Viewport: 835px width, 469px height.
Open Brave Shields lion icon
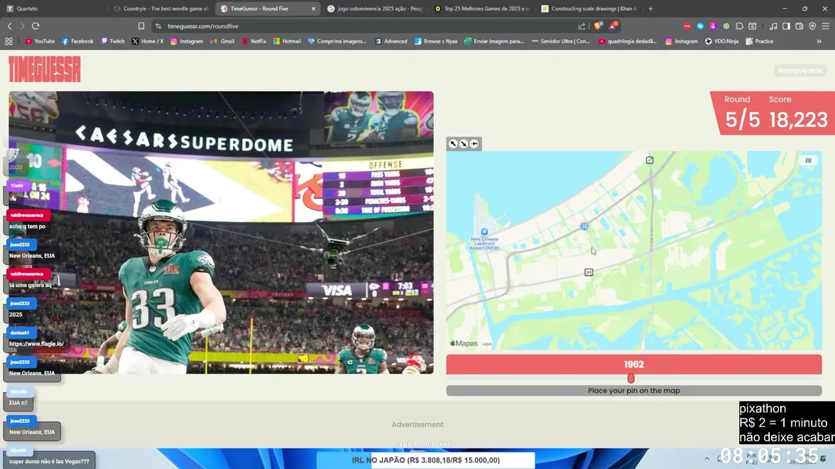[598, 26]
